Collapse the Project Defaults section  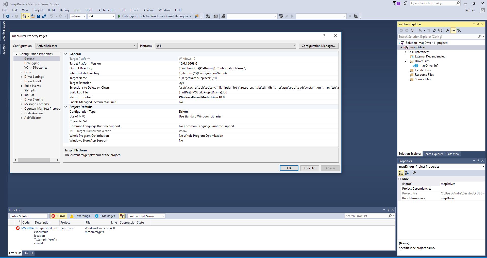[x=65, y=107]
